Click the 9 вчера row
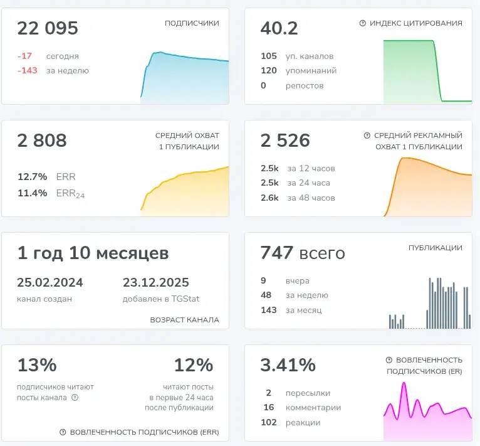The width and height of the screenshot is (480, 446). pyautogui.click(x=285, y=281)
